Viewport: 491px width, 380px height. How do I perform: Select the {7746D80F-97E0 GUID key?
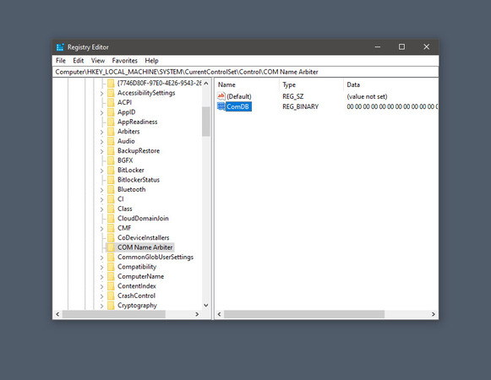point(159,83)
